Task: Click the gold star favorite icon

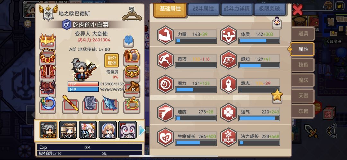Action: click(x=277, y=96)
